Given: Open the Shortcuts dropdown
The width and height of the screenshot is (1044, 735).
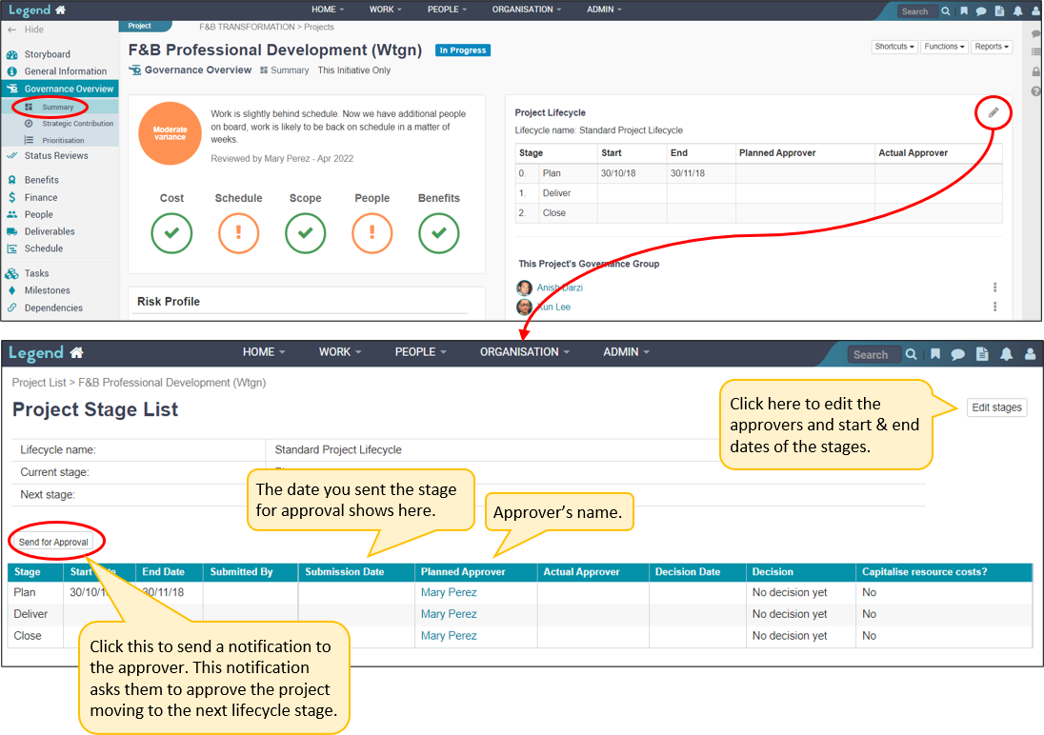Looking at the screenshot, I should tap(894, 47).
